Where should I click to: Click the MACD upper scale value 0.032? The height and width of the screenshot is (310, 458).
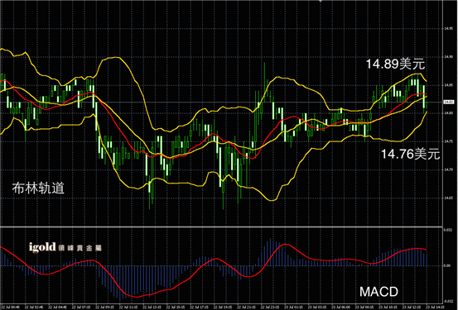tap(448, 230)
